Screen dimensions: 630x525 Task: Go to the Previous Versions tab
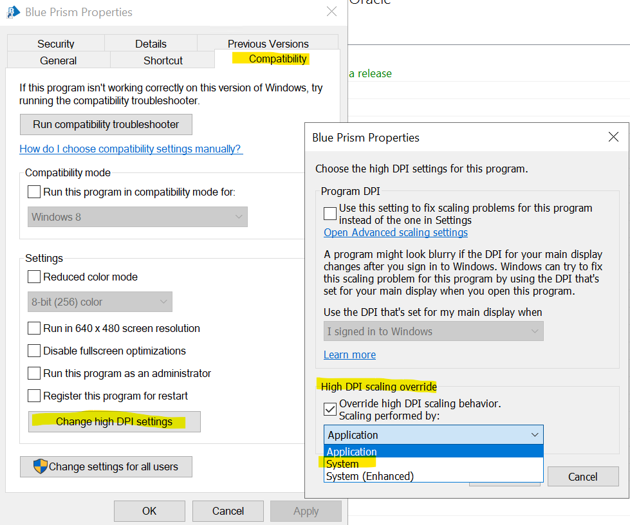pos(268,44)
